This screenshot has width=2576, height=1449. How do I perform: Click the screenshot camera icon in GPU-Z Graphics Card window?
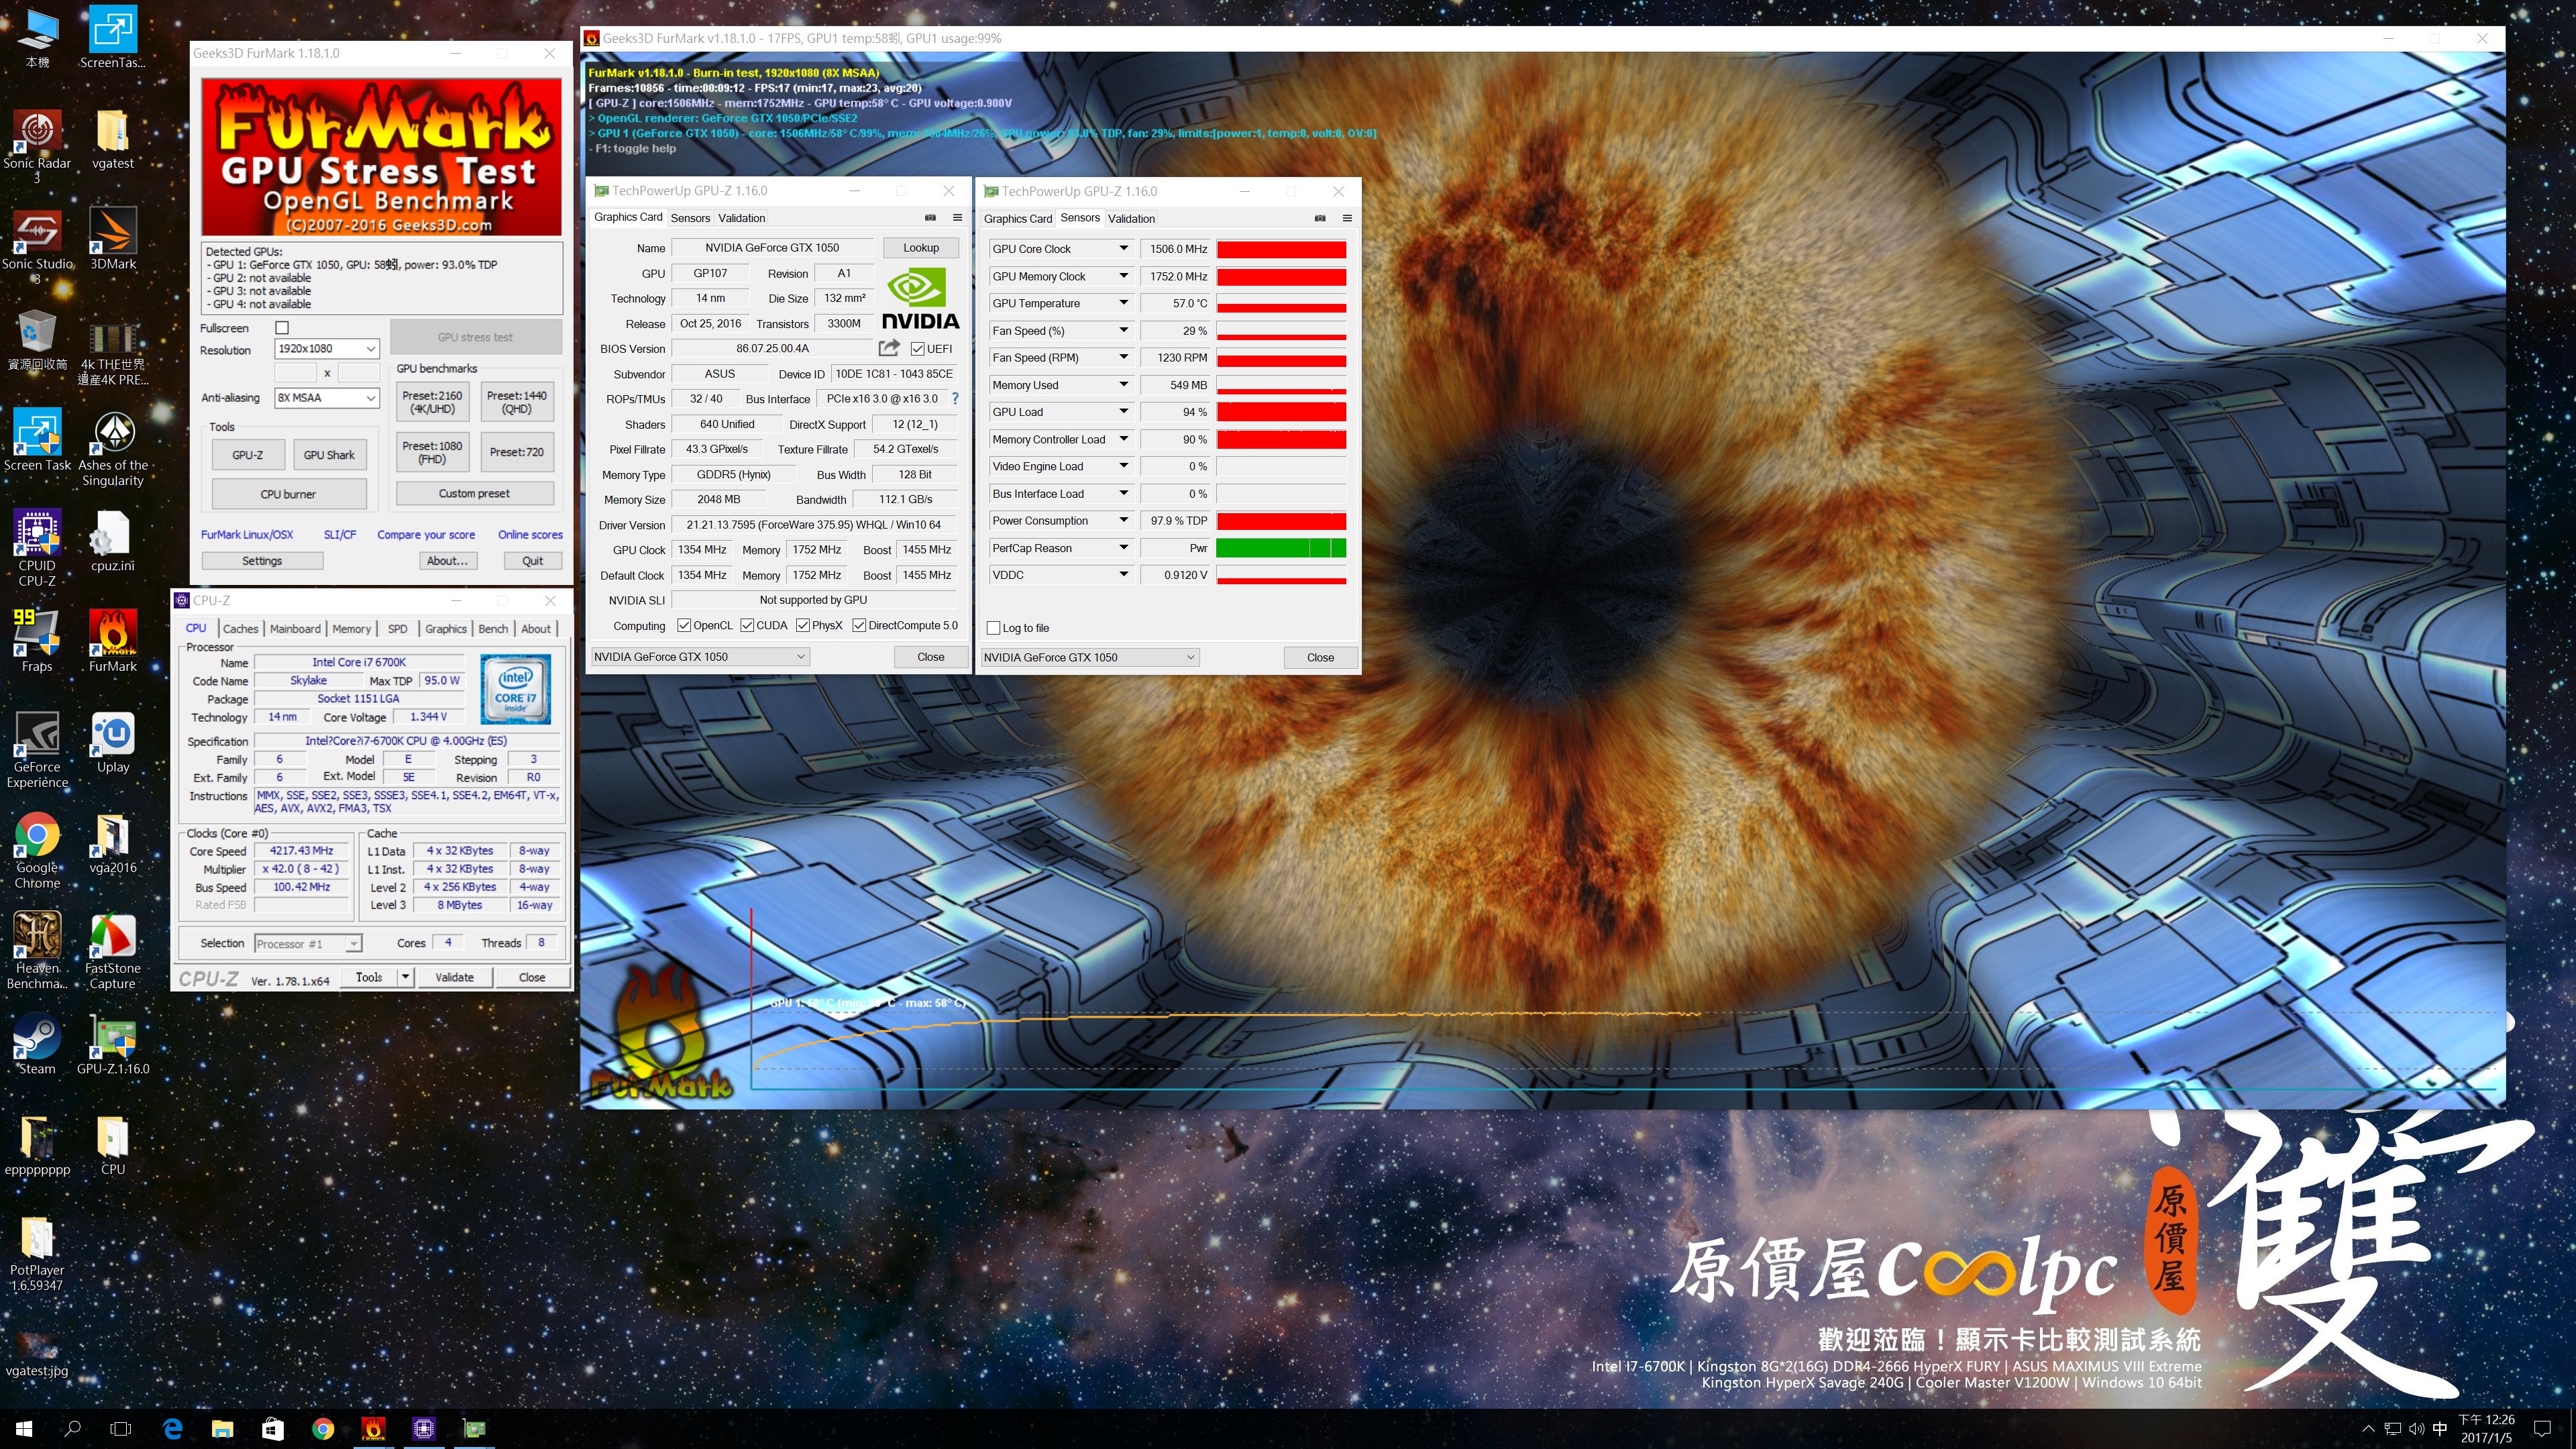click(930, 217)
